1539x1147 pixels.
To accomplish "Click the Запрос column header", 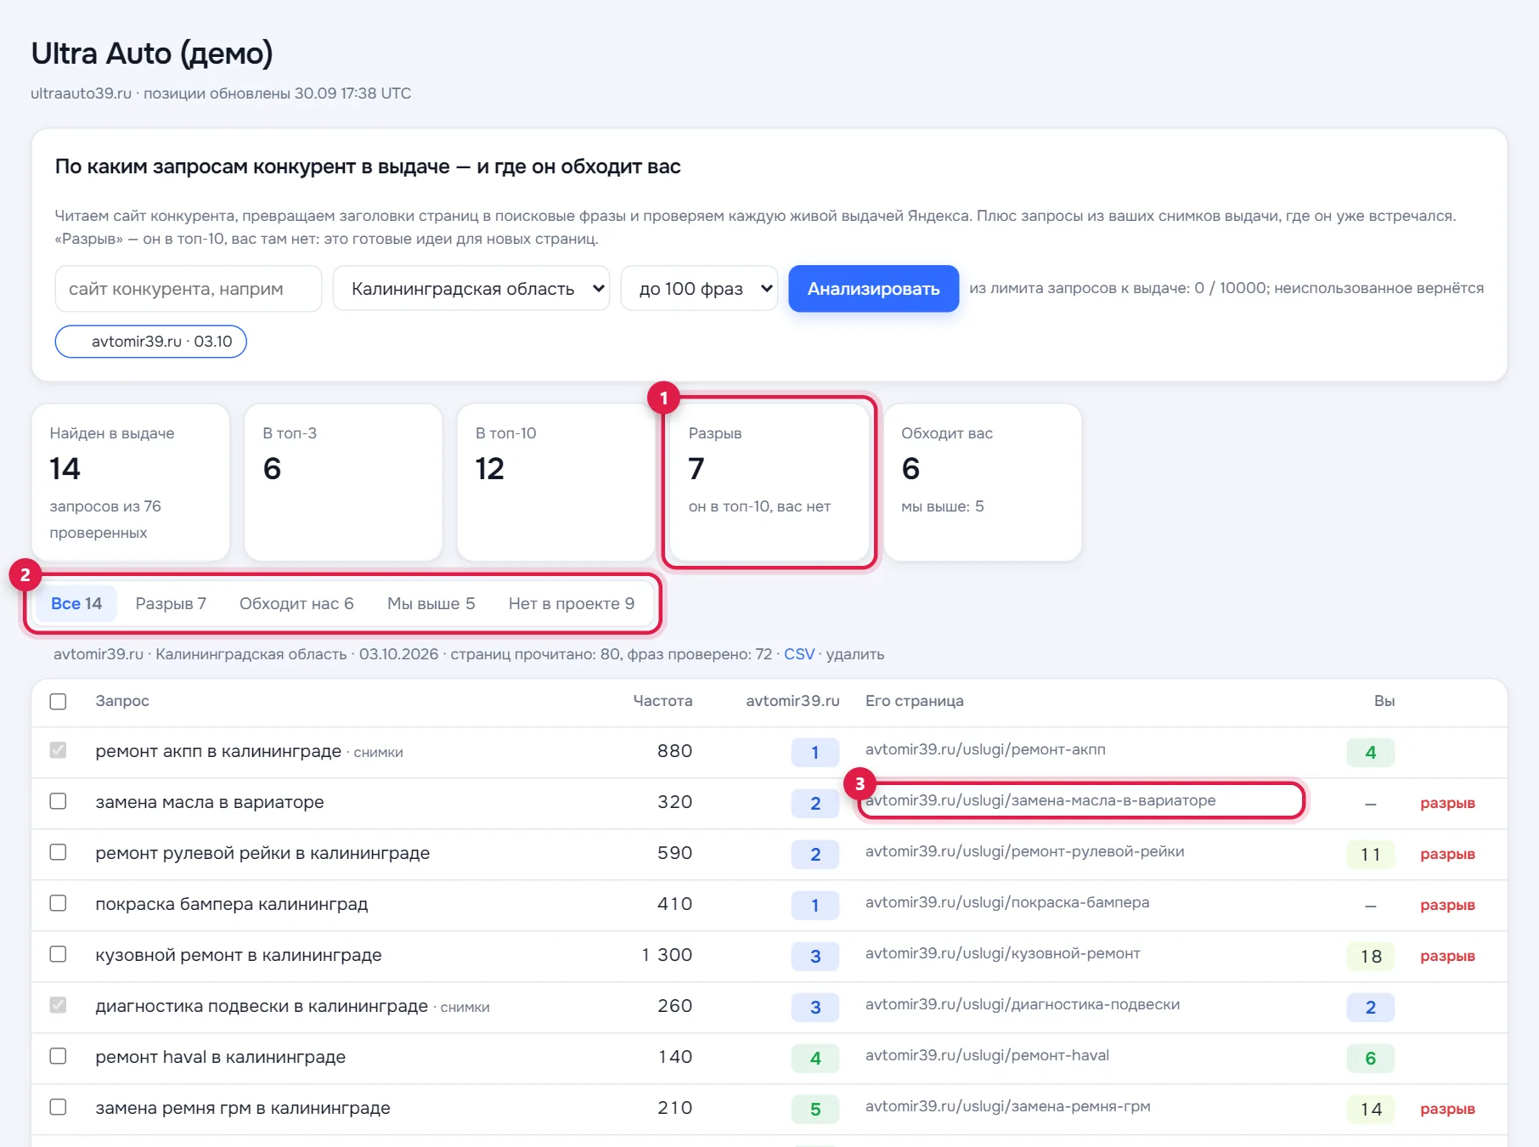I will point(122,701).
